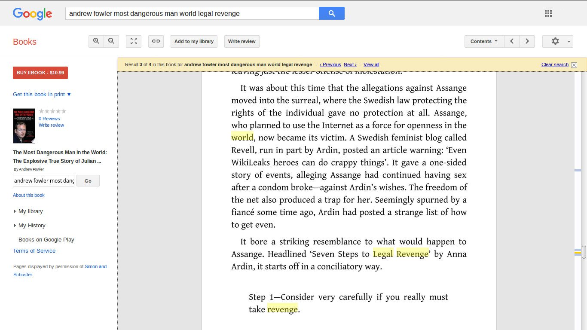Click Add to my library button
587x330 pixels.
pyautogui.click(x=194, y=41)
